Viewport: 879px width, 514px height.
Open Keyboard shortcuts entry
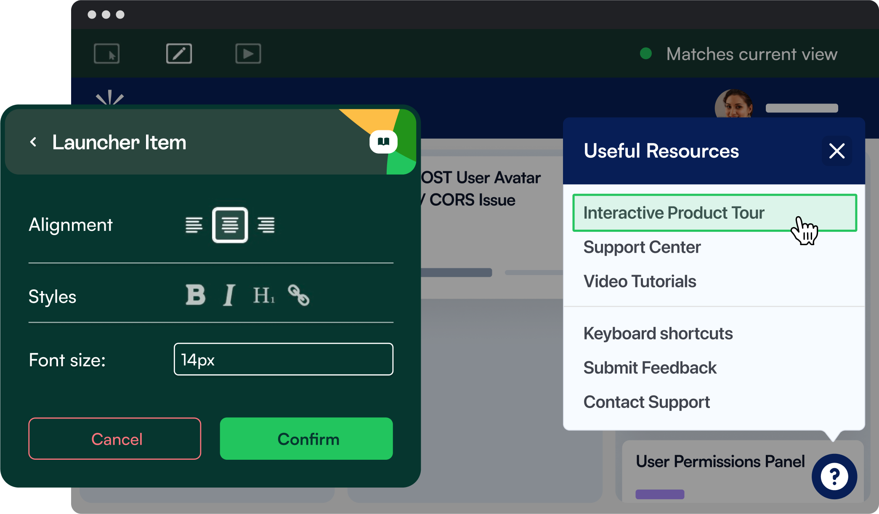658,334
